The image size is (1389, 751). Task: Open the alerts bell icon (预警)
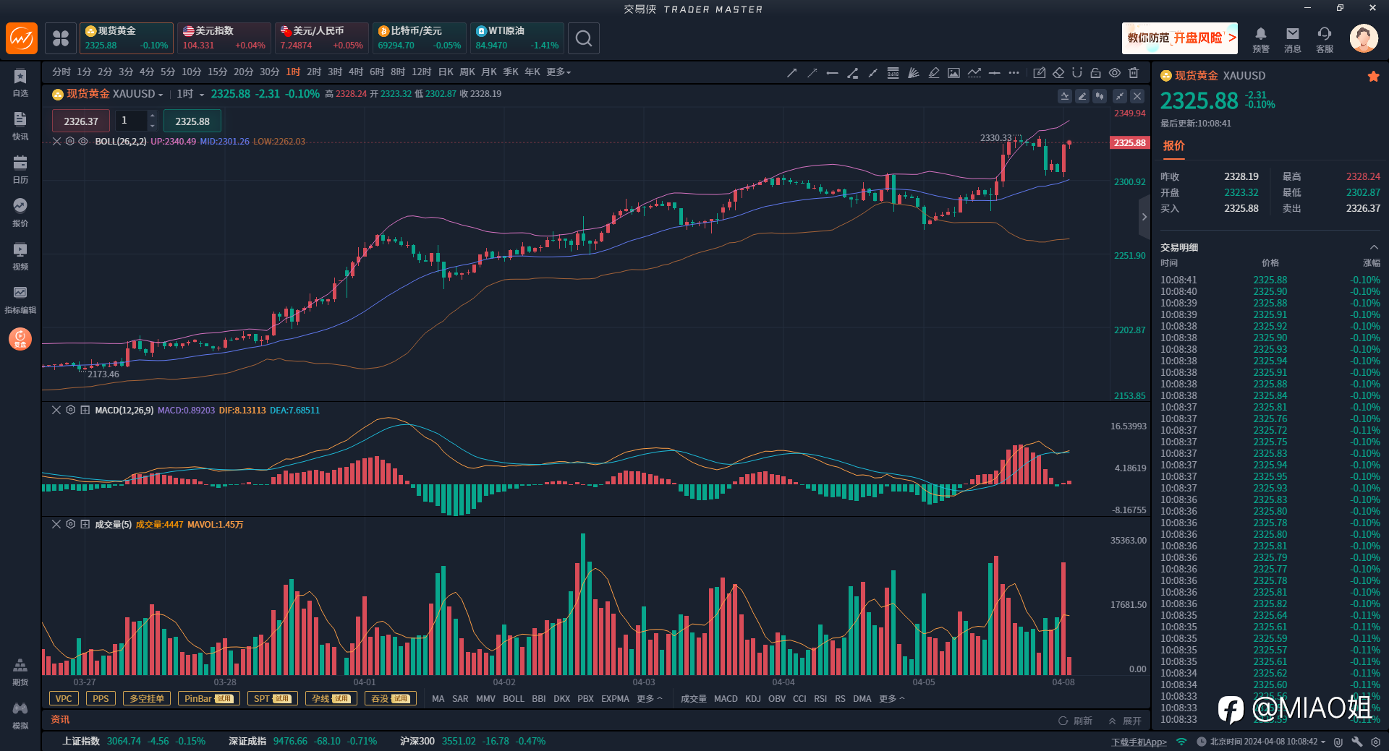pyautogui.click(x=1261, y=39)
